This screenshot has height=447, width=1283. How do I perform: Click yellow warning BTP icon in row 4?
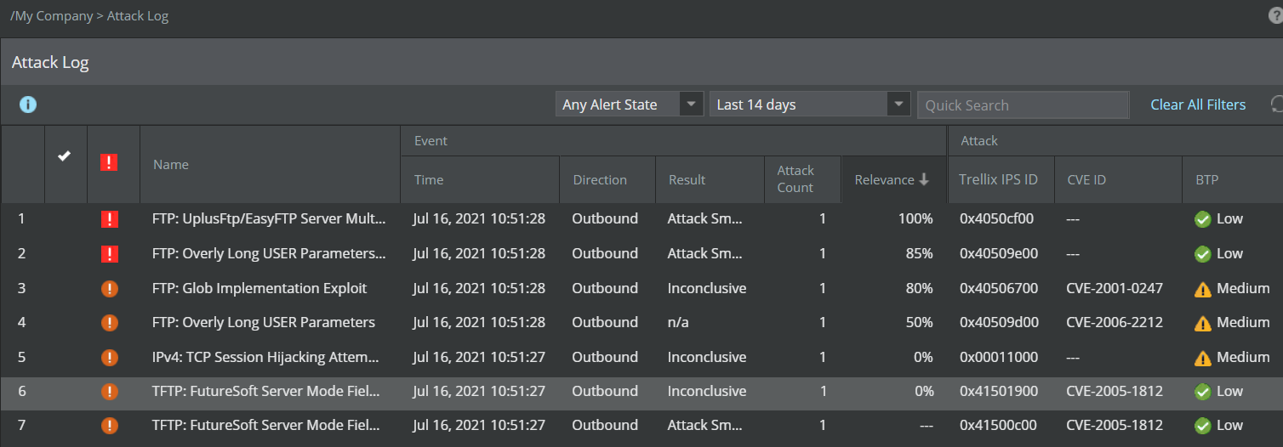click(1202, 323)
